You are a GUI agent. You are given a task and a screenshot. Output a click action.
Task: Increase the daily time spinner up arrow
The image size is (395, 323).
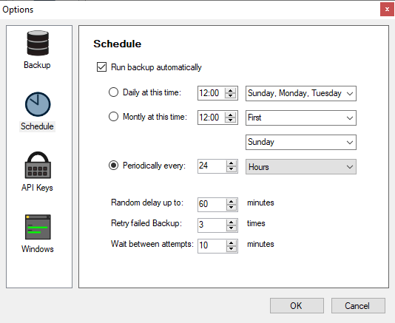click(x=230, y=90)
